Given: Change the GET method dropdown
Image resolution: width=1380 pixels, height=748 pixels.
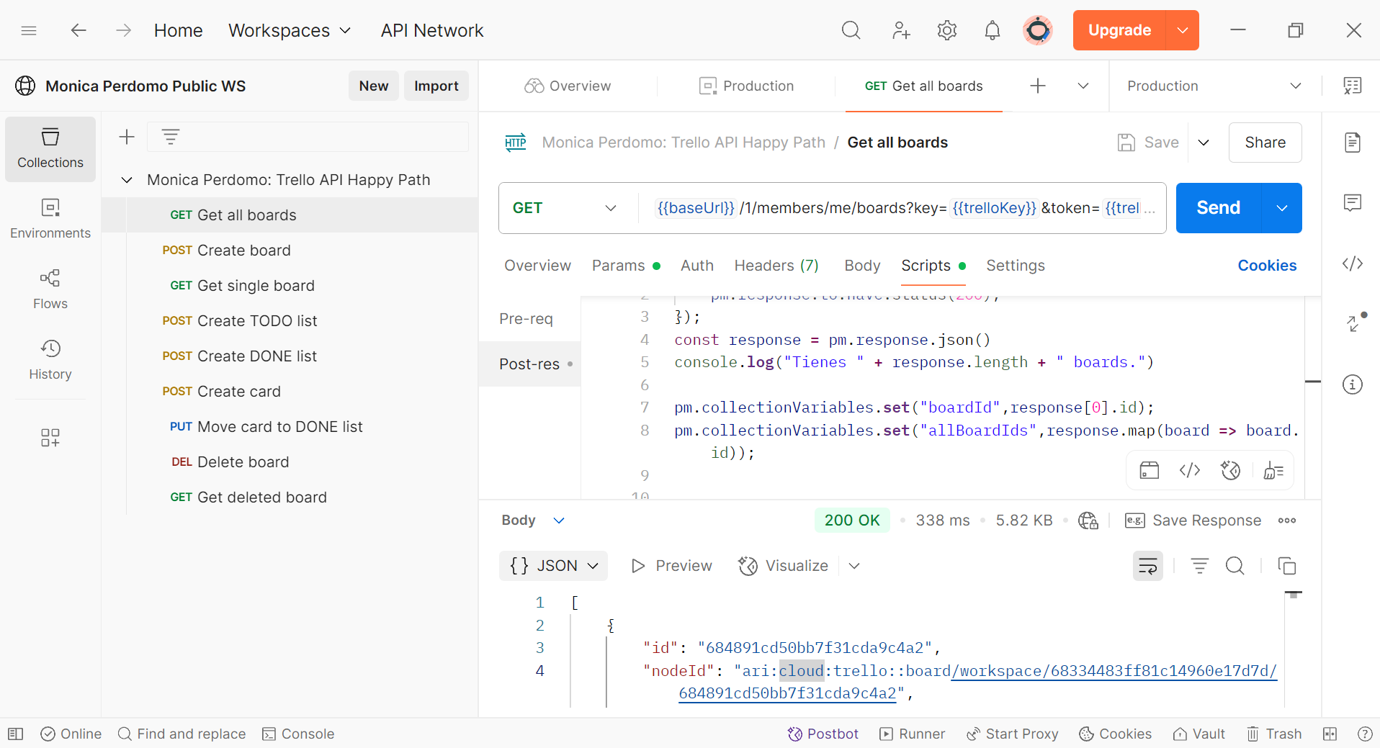Looking at the screenshot, I should [565, 208].
